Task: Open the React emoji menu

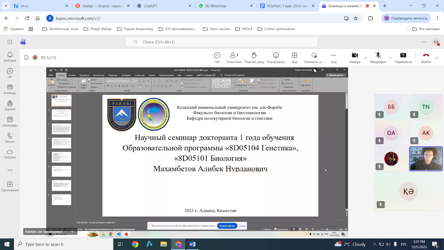Action: [276, 57]
